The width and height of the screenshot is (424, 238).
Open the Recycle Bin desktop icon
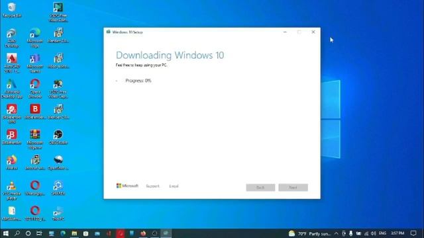coord(12,10)
